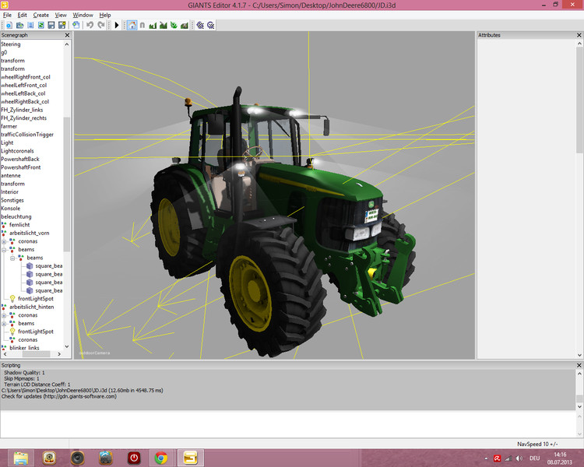Toggle the magnet snap tool
Screen dimensions: 584x467
click(142, 25)
